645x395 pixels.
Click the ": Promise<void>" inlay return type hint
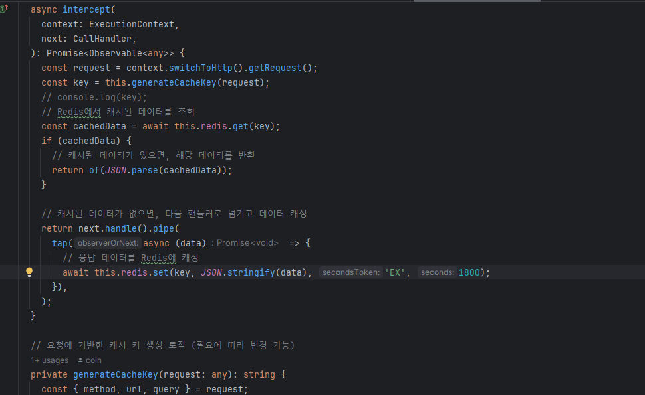point(245,243)
